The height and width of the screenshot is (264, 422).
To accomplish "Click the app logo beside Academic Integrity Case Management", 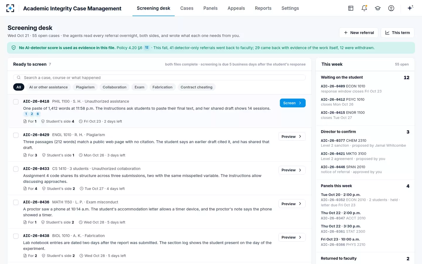I will (x=10, y=8).
